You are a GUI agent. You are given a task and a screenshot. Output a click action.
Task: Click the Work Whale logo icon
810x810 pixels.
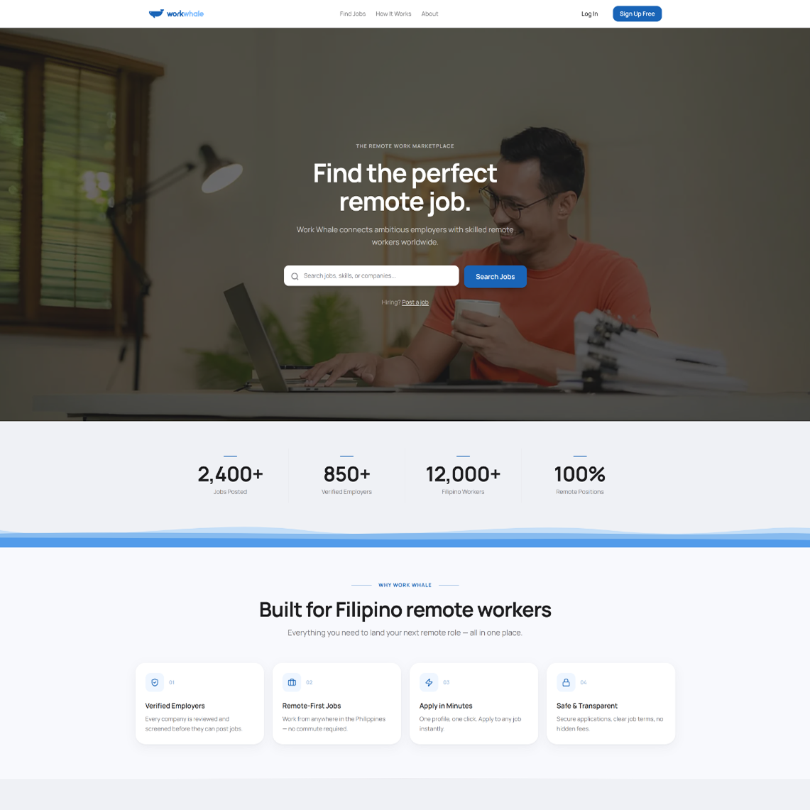156,13
